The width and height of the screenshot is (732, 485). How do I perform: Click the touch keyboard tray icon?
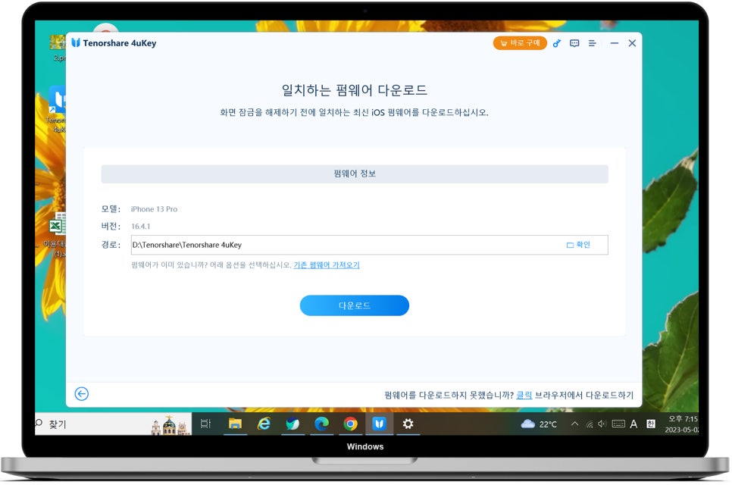click(x=618, y=424)
